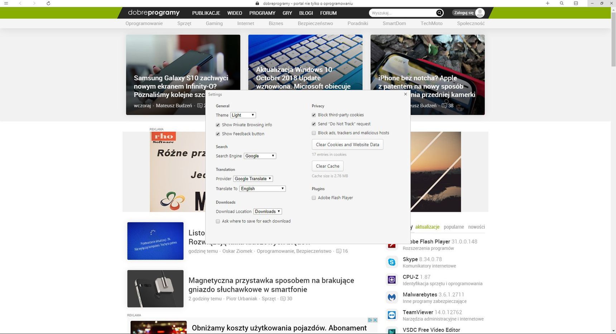Open Samsung Galaxy S10 article

coord(181,86)
